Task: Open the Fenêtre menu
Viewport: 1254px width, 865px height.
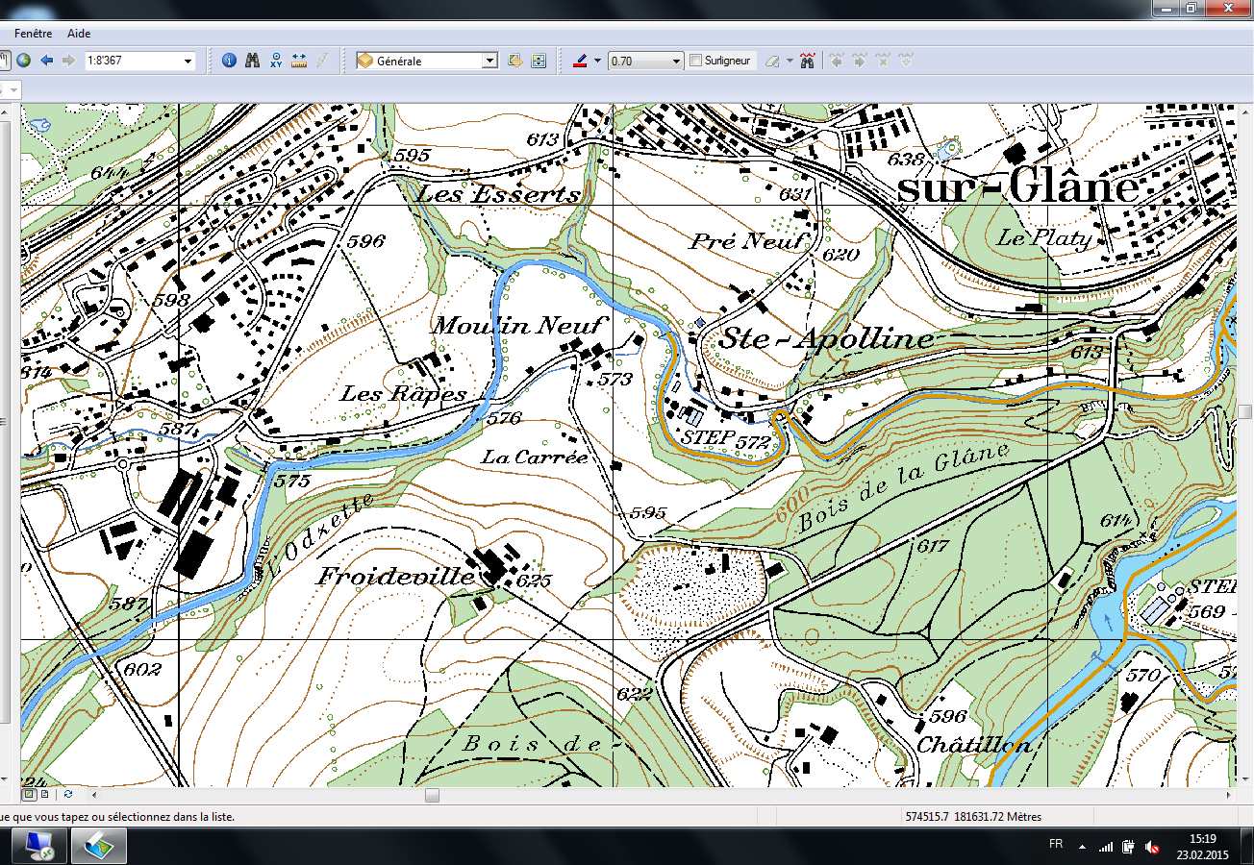Action: click(x=33, y=34)
